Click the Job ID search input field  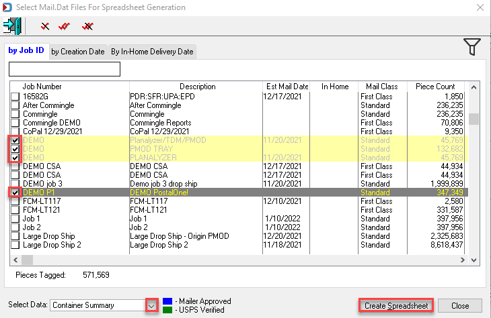[x=65, y=69]
